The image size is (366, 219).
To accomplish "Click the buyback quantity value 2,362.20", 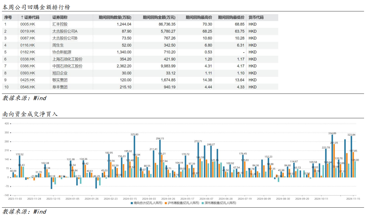I will point(124,66).
